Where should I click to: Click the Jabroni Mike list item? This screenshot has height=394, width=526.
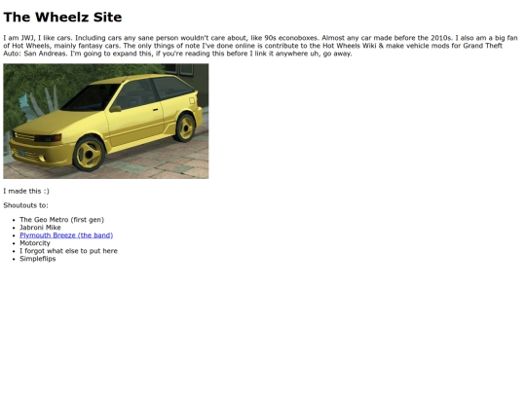40,228
